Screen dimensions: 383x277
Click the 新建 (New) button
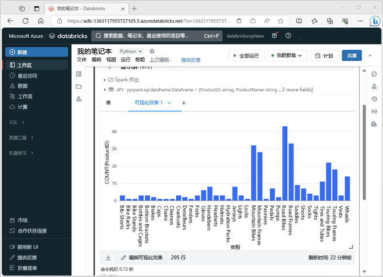[37, 52]
